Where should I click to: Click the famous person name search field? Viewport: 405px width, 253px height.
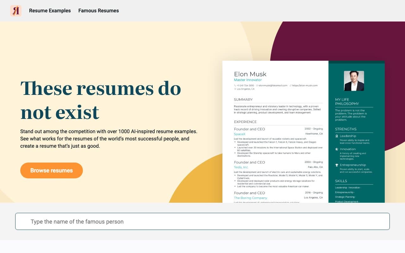202,221
